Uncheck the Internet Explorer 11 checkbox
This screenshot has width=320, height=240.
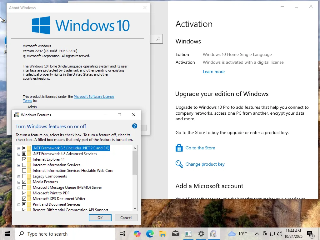[x=24, y=159]
